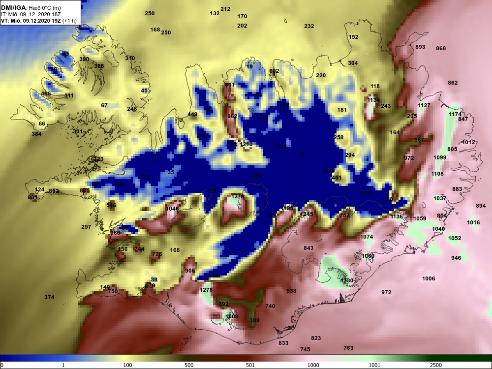Screen dimensions: 492x369
Task: Click the legend label '1001'
Action: click(374, 365)
